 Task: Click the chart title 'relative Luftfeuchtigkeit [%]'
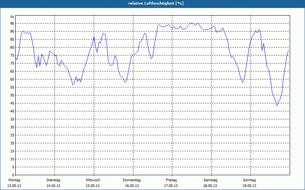(156, 3)
